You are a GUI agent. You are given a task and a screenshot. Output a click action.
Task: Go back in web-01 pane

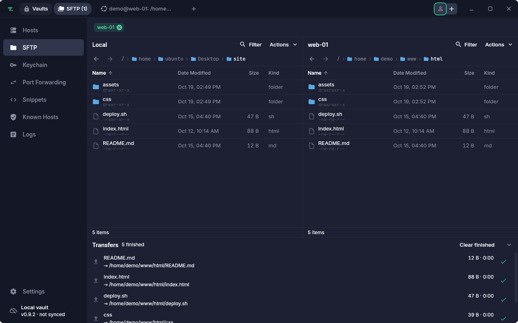312,59
